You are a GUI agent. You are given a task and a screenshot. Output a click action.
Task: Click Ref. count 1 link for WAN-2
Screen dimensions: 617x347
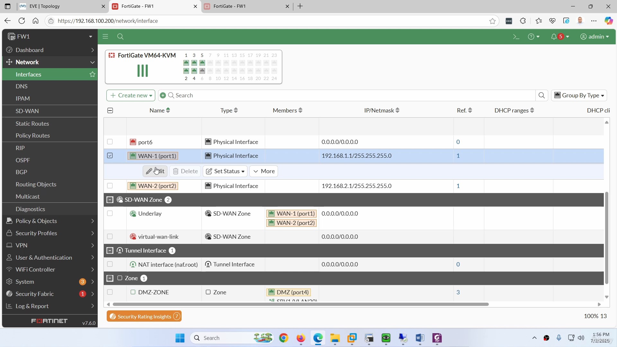(x=458, y=186)
